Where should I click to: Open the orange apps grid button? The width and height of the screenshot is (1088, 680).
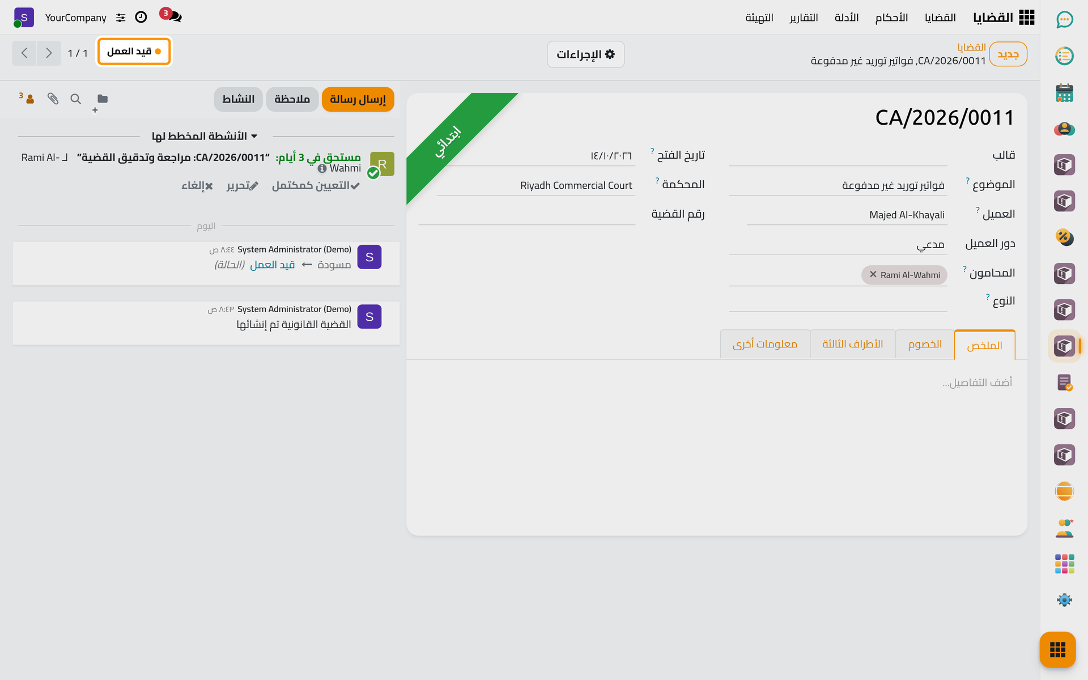(x=1057, y=649)
